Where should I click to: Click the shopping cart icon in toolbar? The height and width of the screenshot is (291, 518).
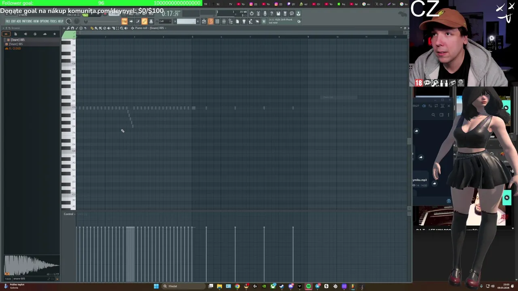(264, 21)
